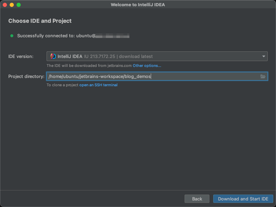Open the IDE version dropdown

157,56
